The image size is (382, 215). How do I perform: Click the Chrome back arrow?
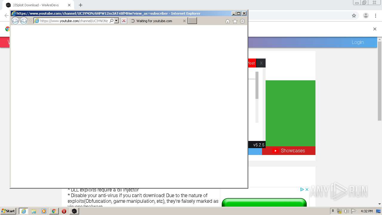tap(7, 16)
